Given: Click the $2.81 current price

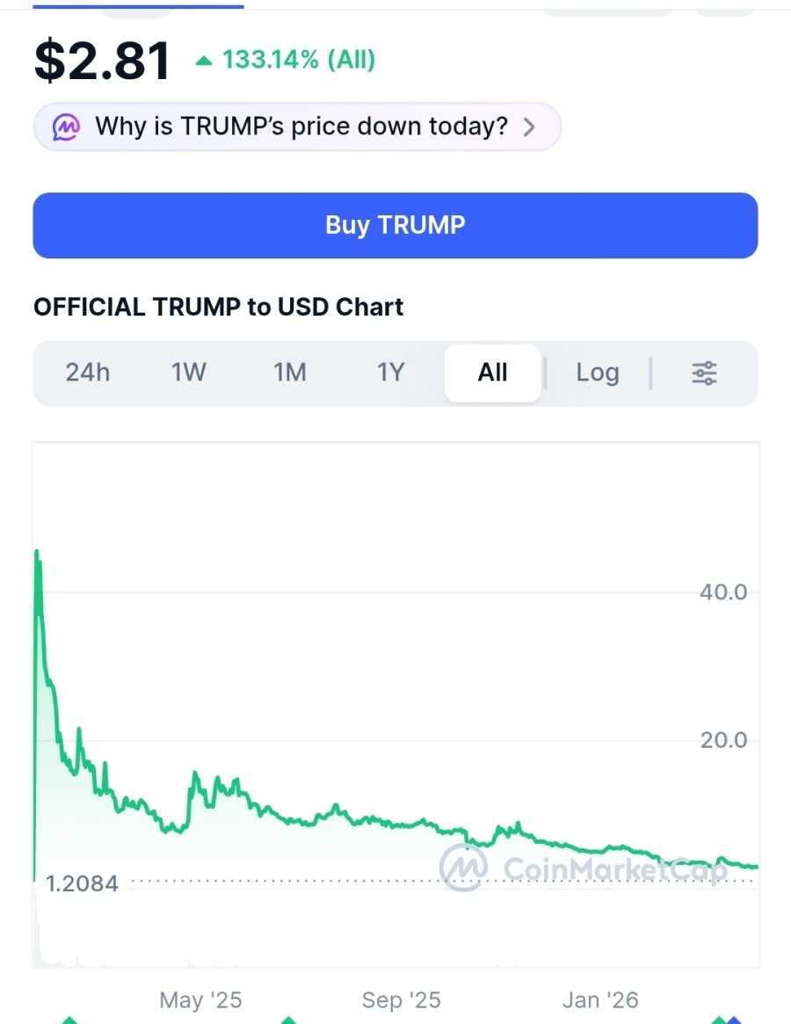Looking at the screenshot, I should tap(102, 62).
